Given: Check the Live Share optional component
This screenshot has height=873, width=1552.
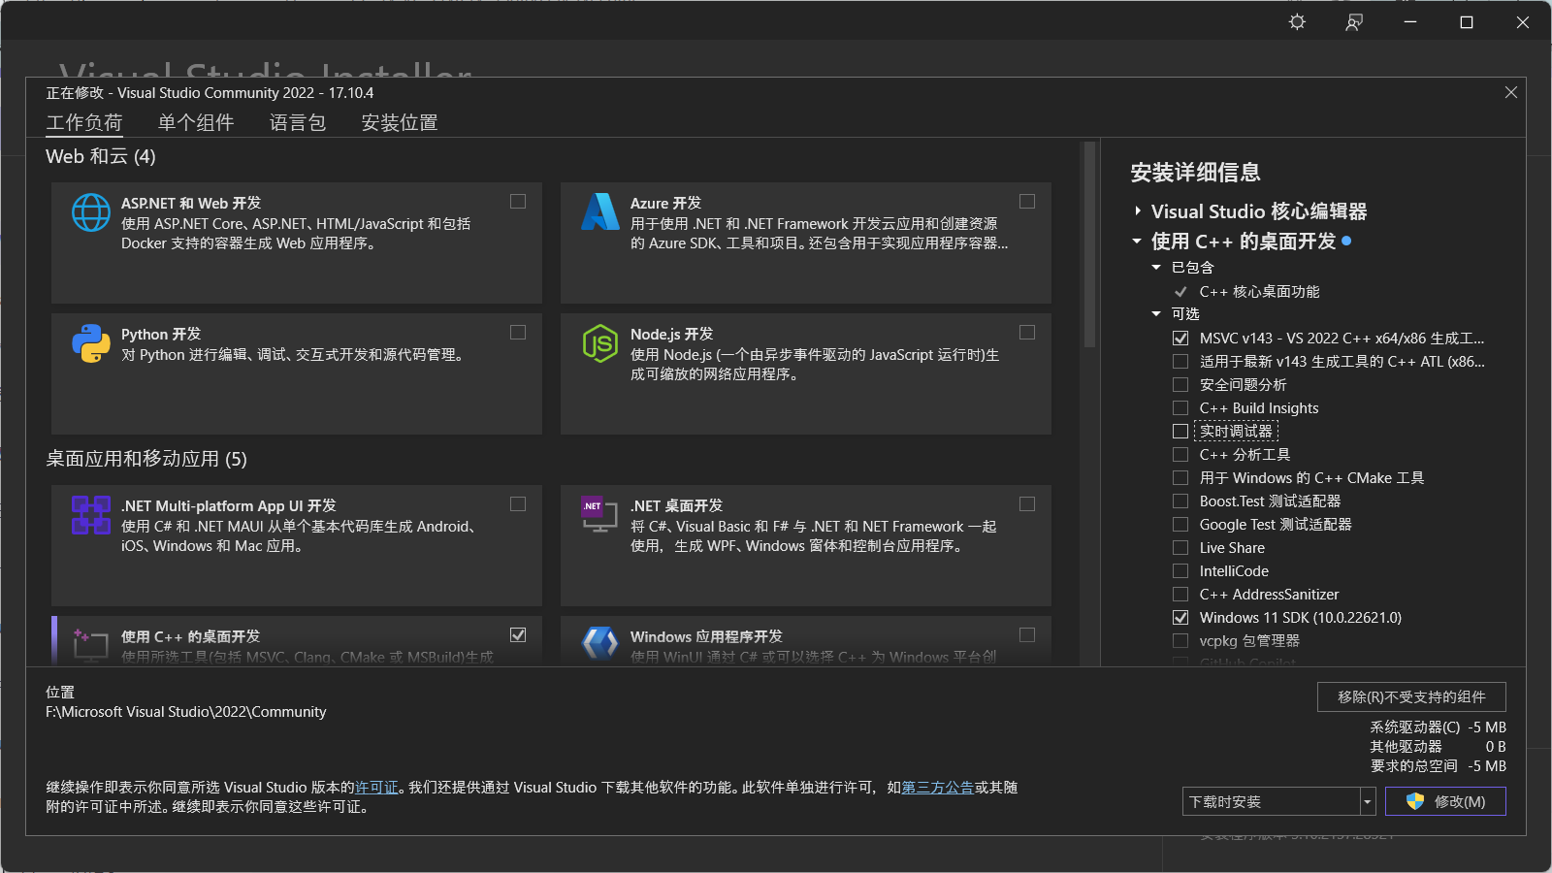Looking at the screenshot, I should point(1180,547).
